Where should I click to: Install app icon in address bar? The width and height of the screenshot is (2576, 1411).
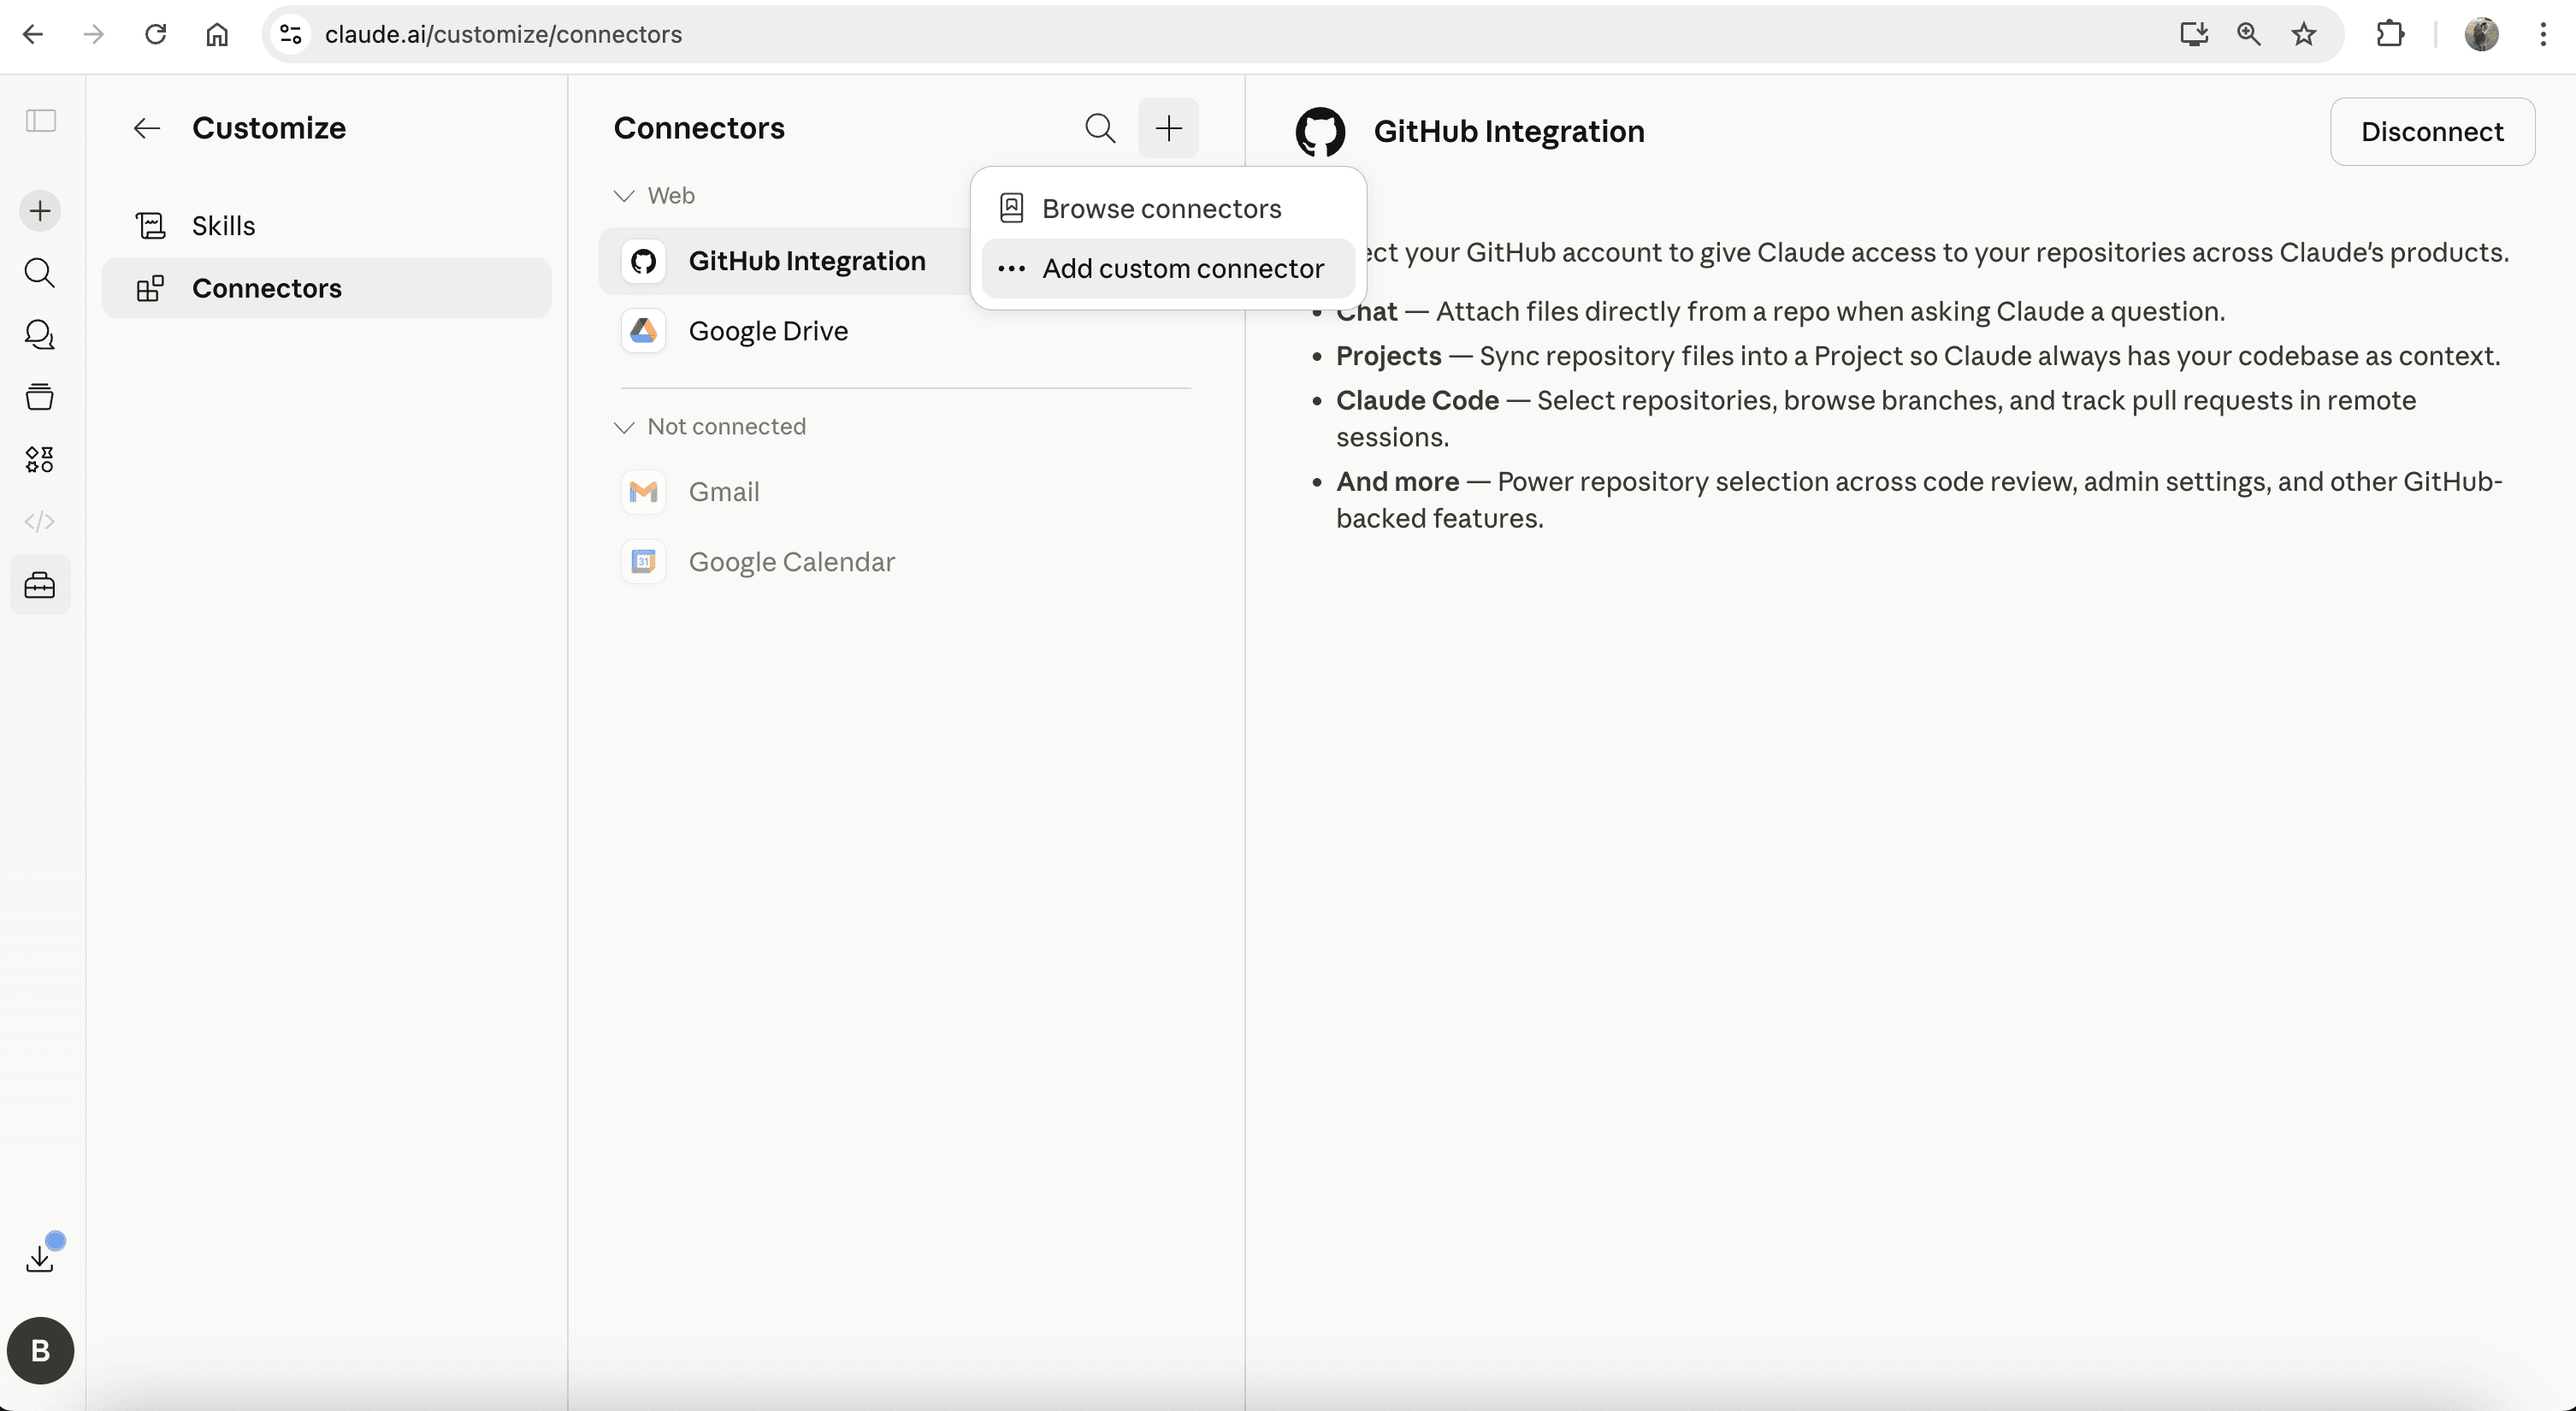pos(2193,34)
